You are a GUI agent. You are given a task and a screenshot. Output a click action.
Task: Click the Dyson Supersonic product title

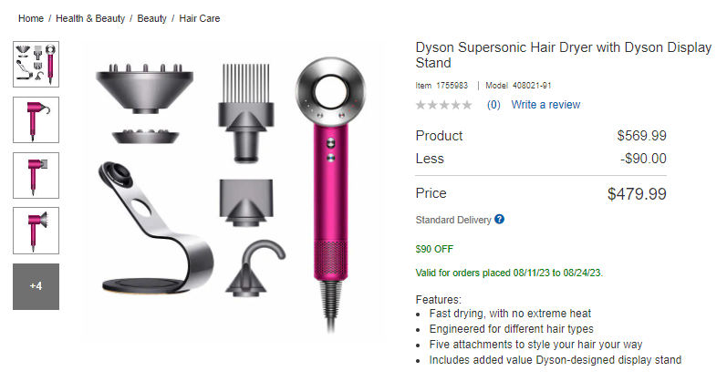click(x=564, y=55)
